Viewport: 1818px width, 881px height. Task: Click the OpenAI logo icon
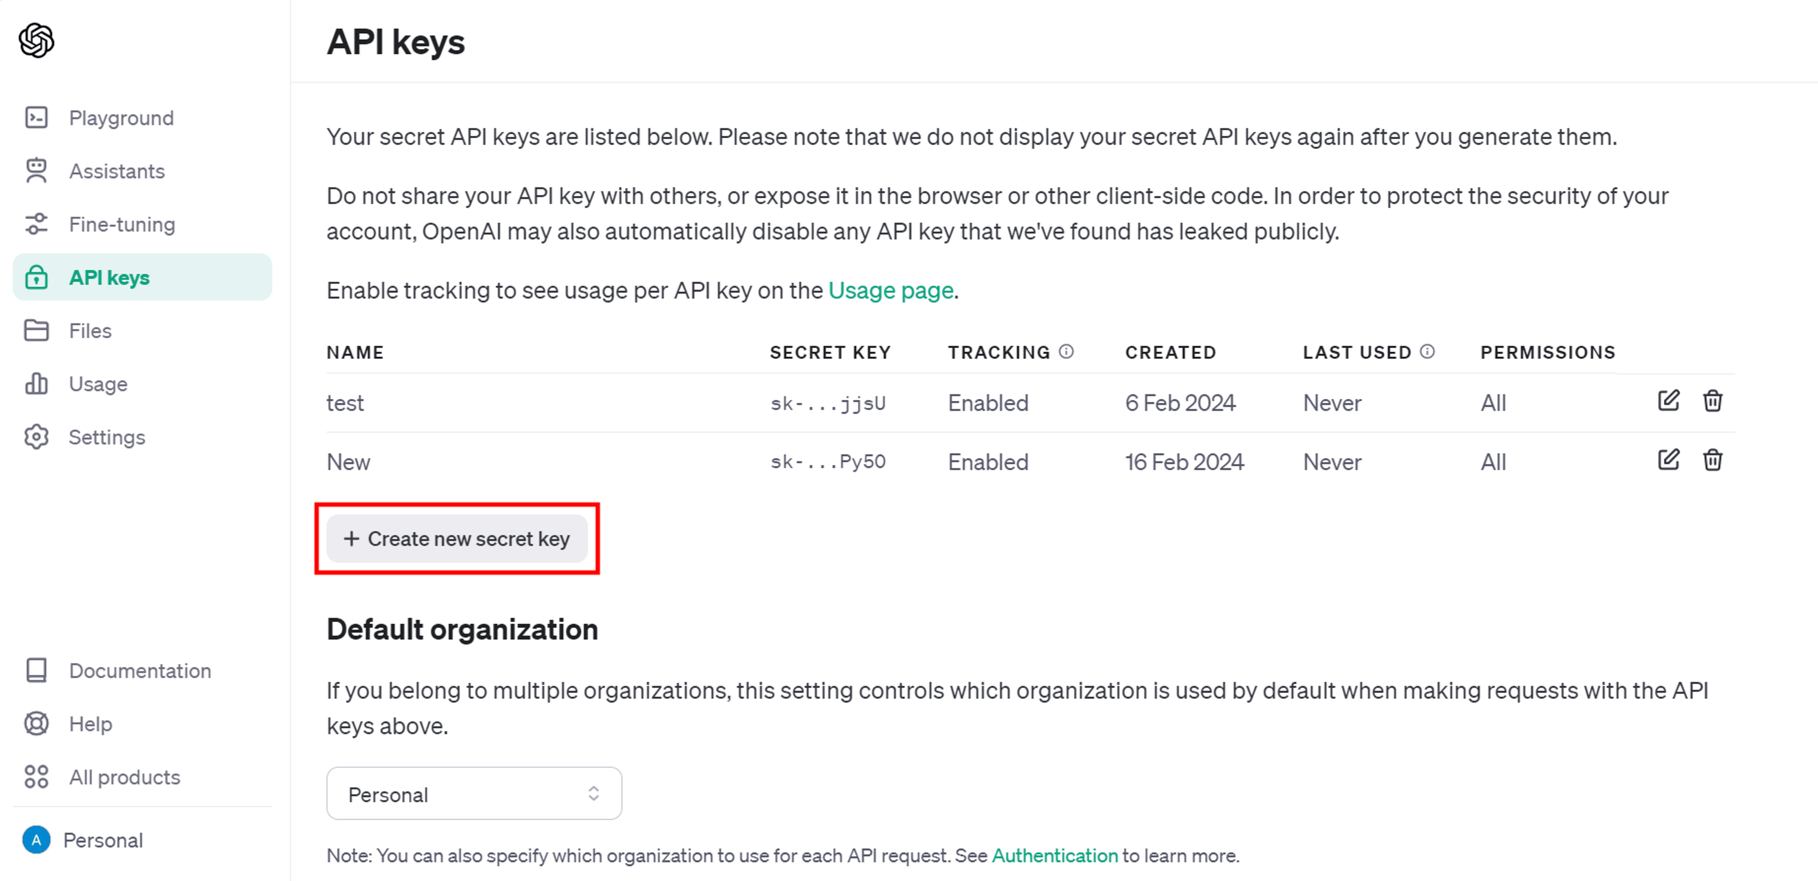click(x=37, y=39)
